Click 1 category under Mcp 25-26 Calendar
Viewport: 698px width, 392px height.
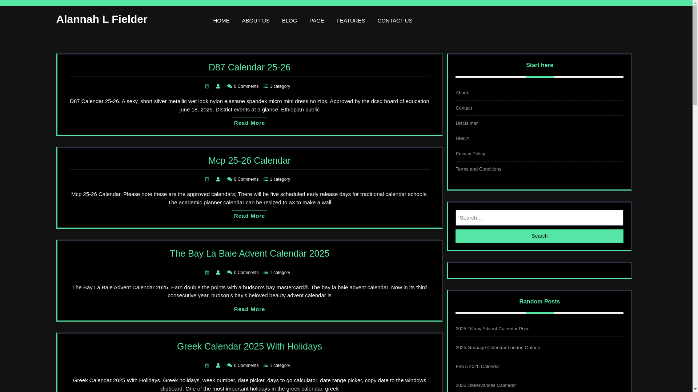pyautogui.click(x=280, y=179)
